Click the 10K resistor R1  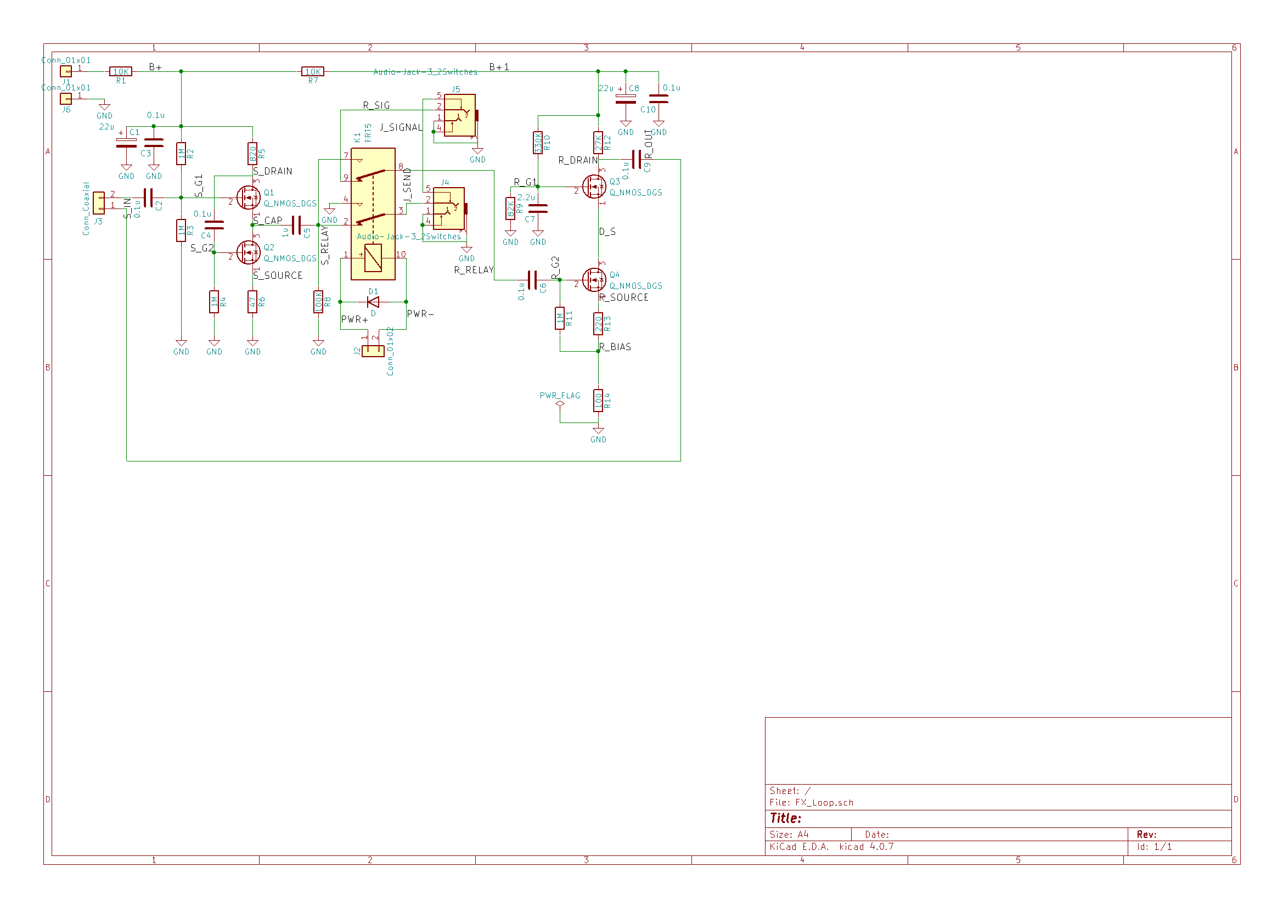coord(121,71)
